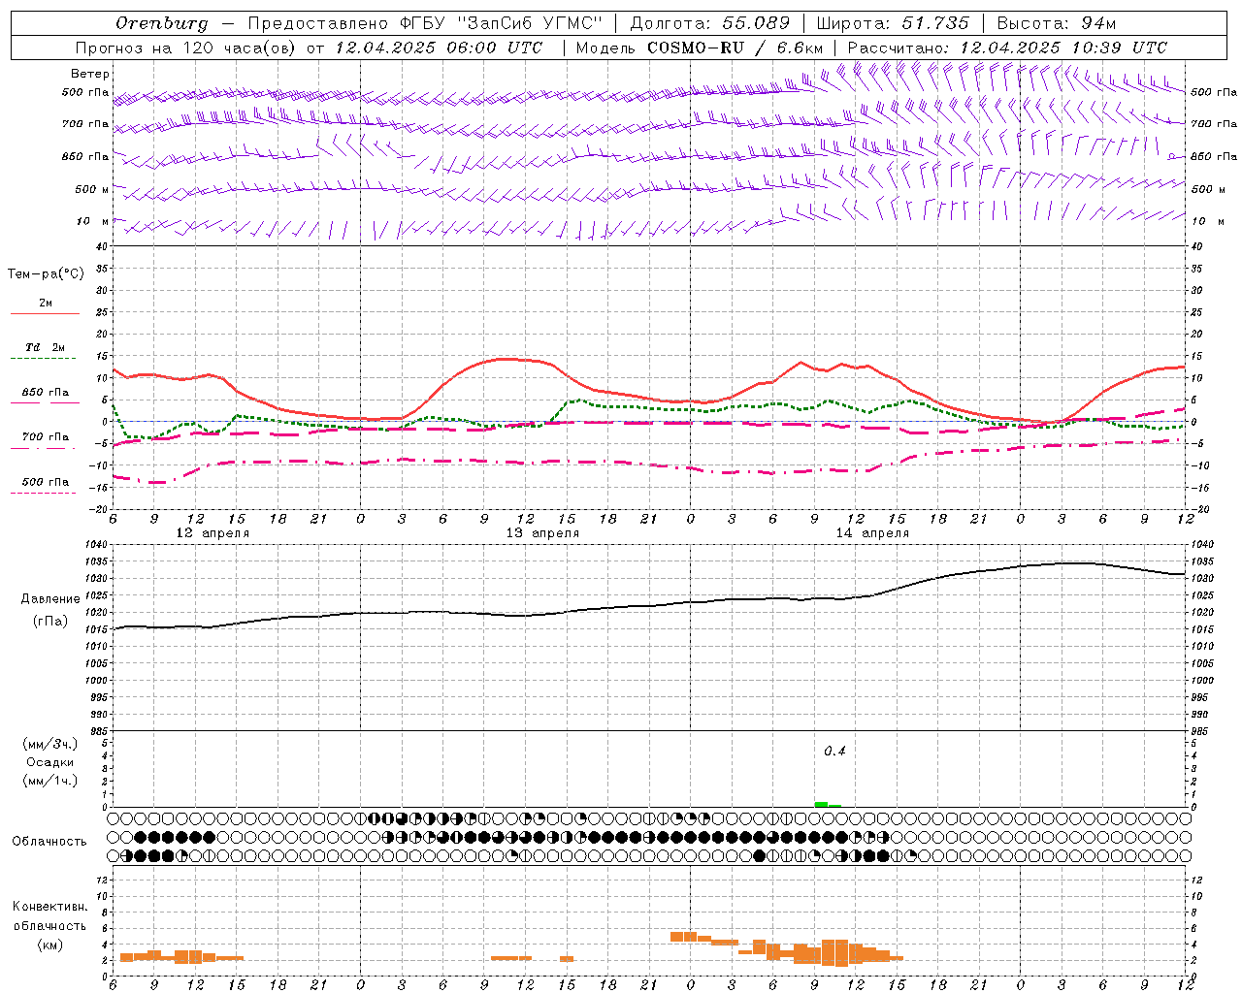This screenshot has height=993, width=1242.
Task: Click forecast start time 12.04.2025 06:00 UTC
Action: tap(439, 48)
